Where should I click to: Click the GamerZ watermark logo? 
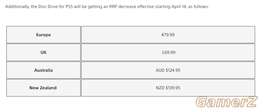coord(227,102)
